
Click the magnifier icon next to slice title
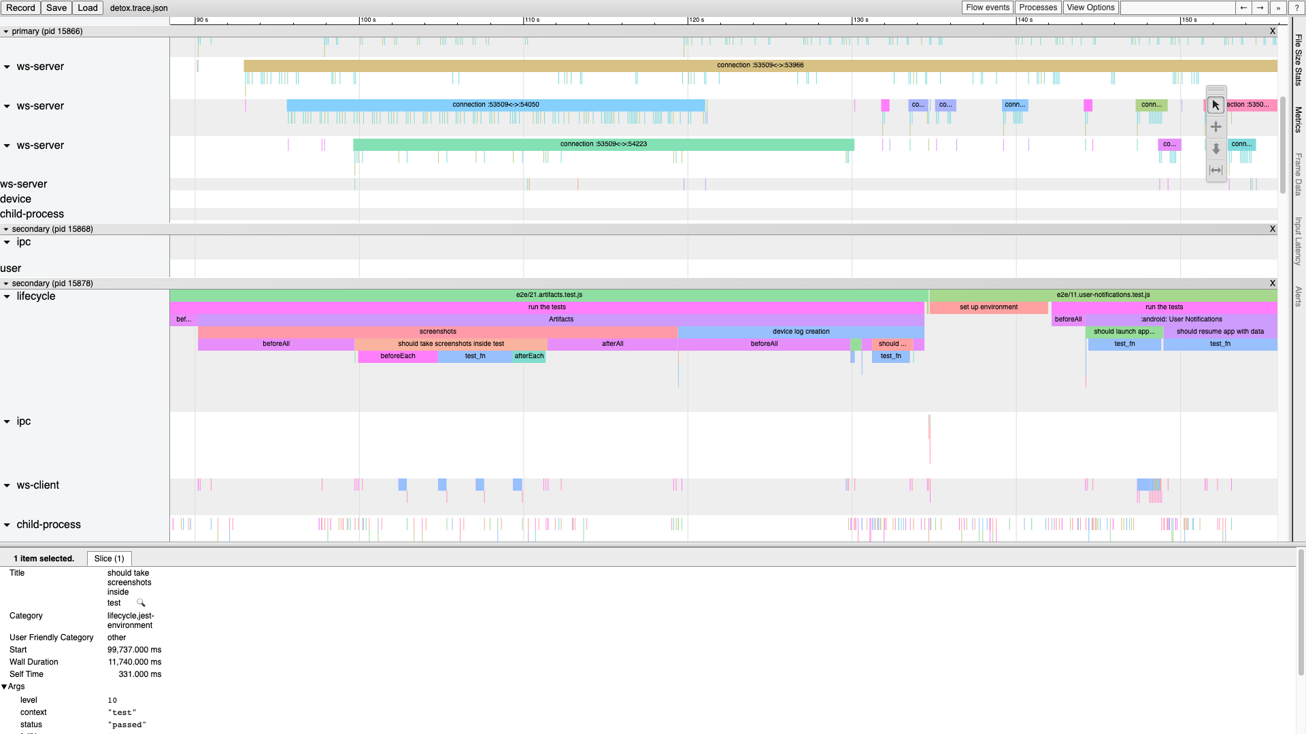coord(141,603)
